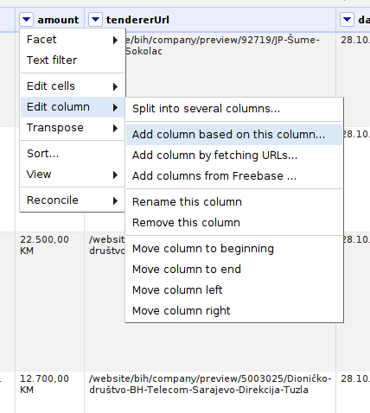The height and width of the screenshot is (413, 370).
Task: Expand the Edit cells submenu
Action: [73, 86]
